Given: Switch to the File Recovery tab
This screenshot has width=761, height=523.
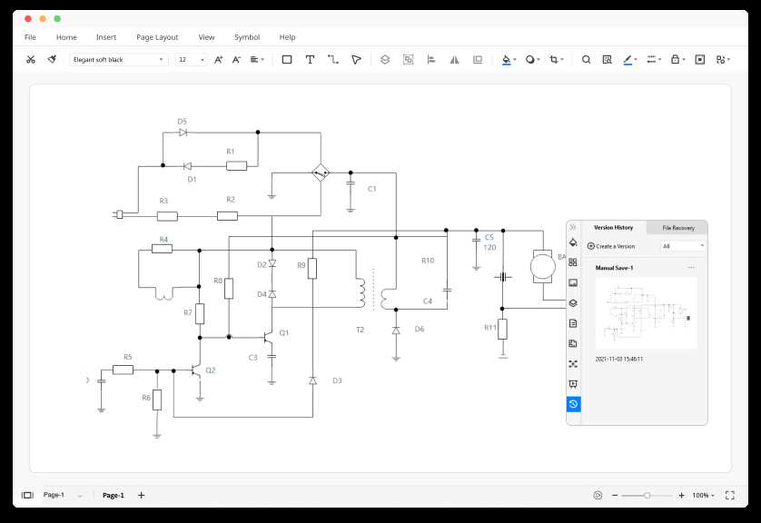Looking at the screenshot, I should [x=678, y=228].
